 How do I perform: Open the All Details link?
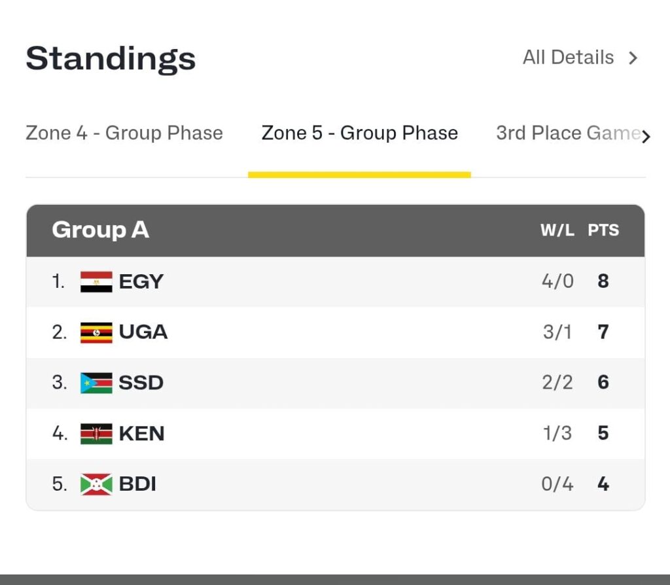coord(568,58)
